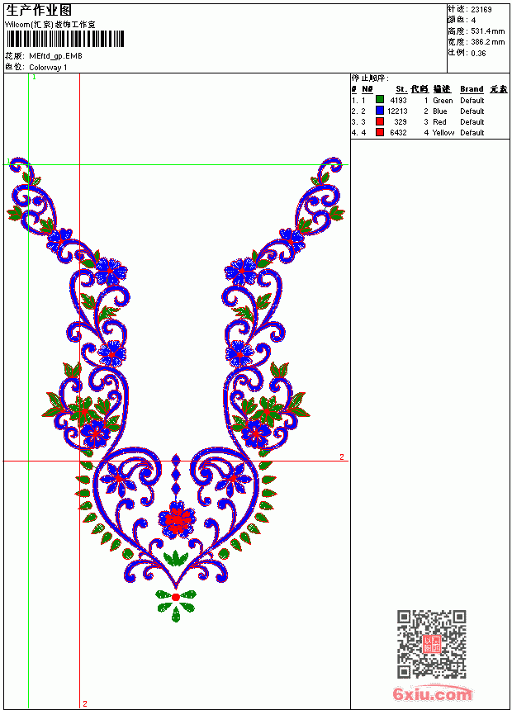Click the red center flower in the heart motif
Image resolution: width=512 pixels, height=710 pixels.
(x=177, y=519)
